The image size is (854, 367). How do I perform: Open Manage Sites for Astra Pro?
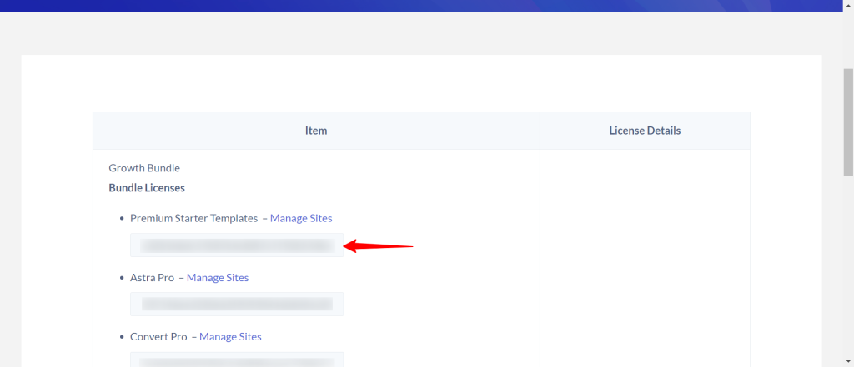coord(218,277)
